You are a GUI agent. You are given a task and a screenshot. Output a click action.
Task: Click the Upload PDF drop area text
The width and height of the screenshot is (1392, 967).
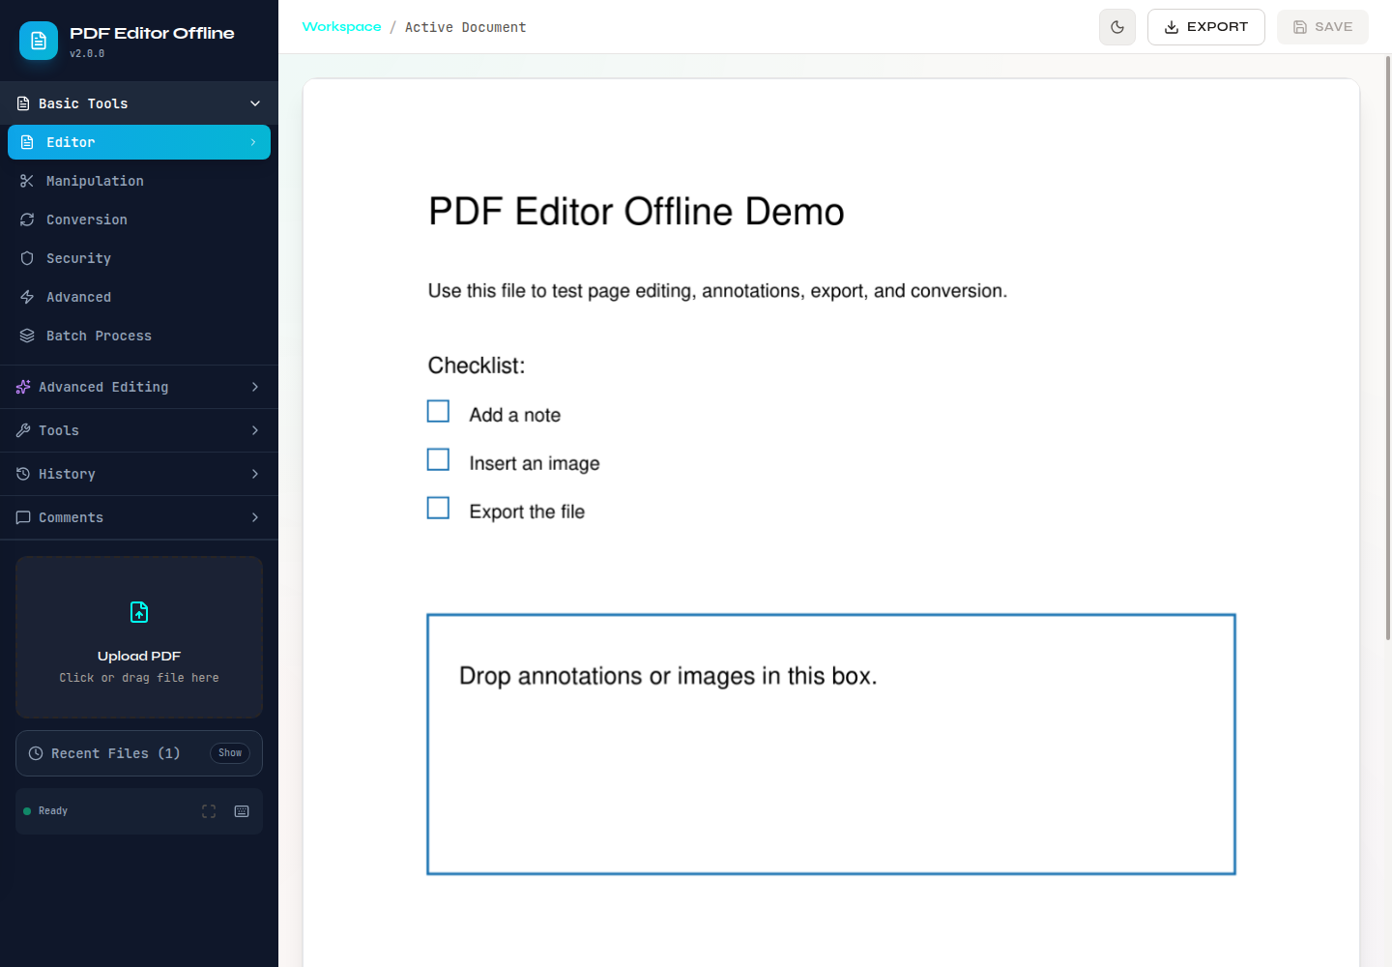[139, 678]
